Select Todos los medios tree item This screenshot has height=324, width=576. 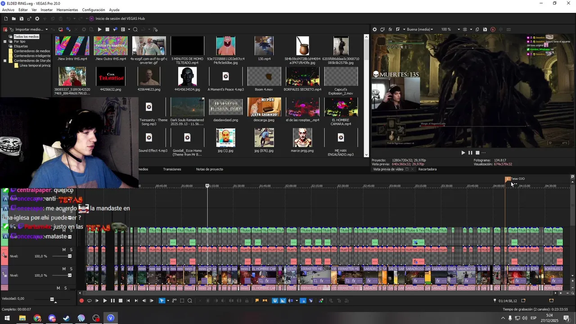(x=26, y=36)
